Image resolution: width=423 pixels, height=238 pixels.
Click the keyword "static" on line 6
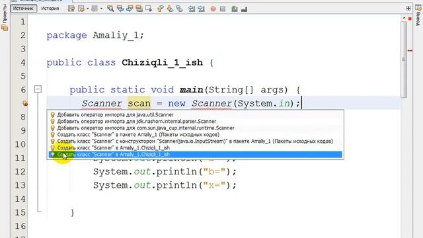128,90
